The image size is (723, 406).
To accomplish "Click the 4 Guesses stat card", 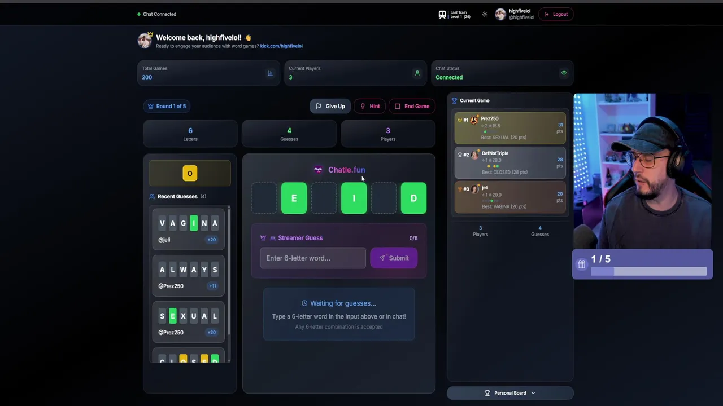I will point(289,134).
